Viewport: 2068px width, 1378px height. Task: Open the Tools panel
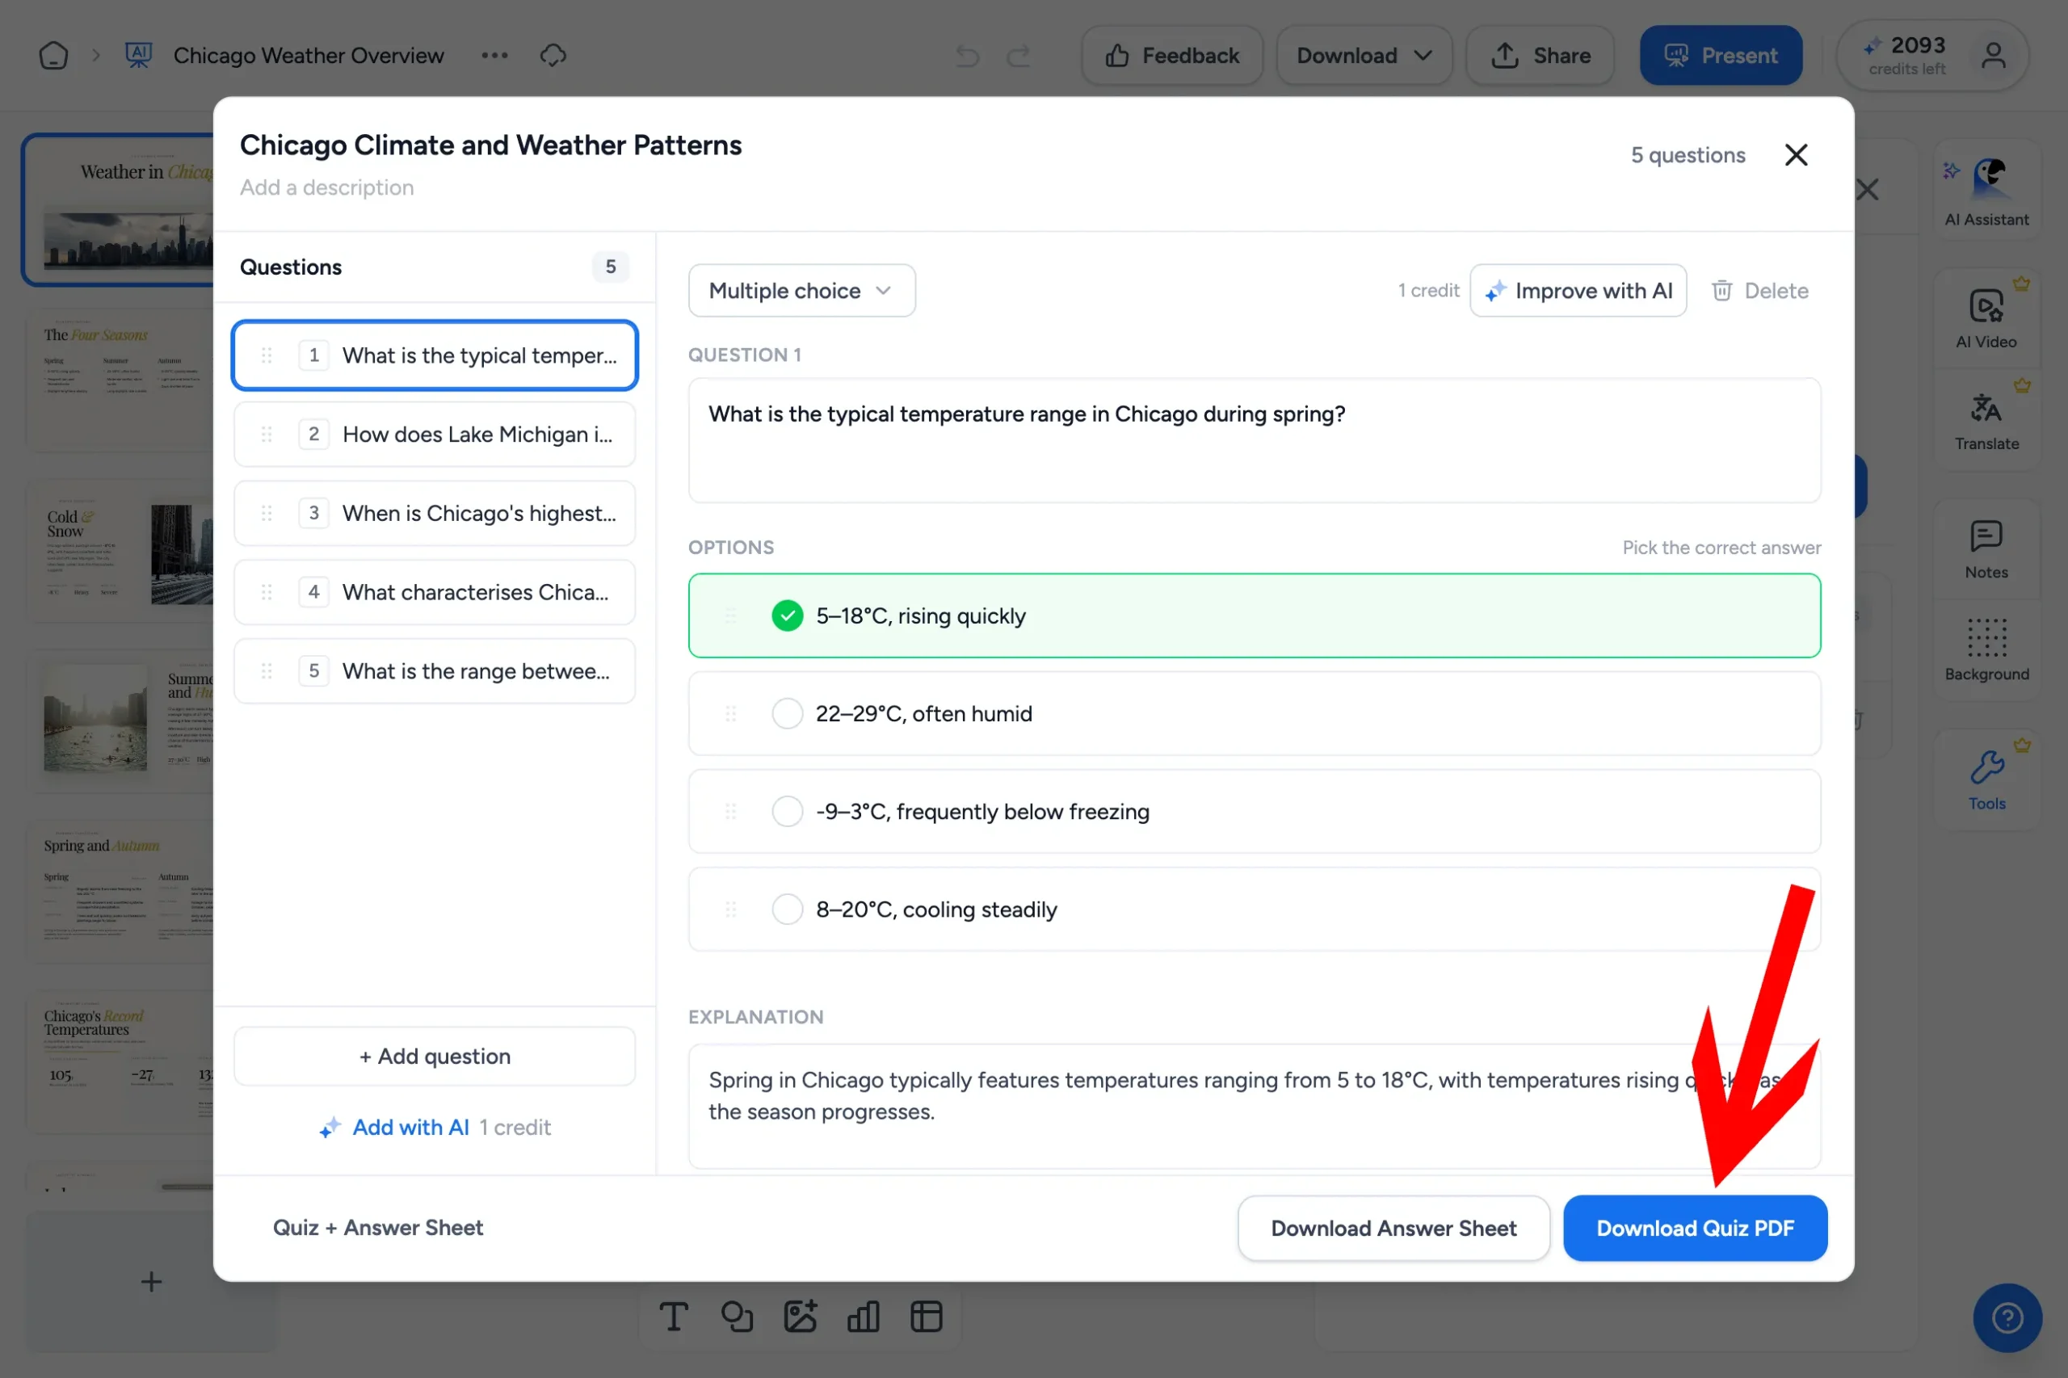[1986, 779]
